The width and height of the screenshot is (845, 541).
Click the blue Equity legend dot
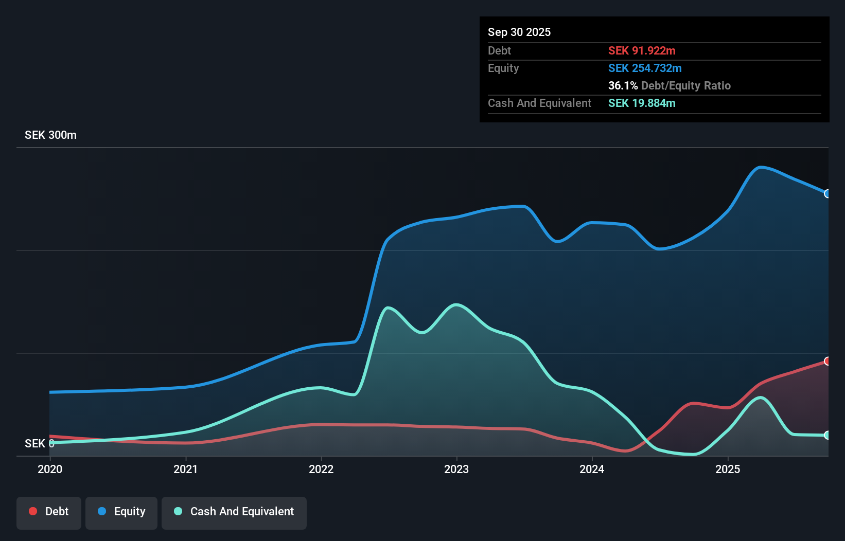coord(101,511)
